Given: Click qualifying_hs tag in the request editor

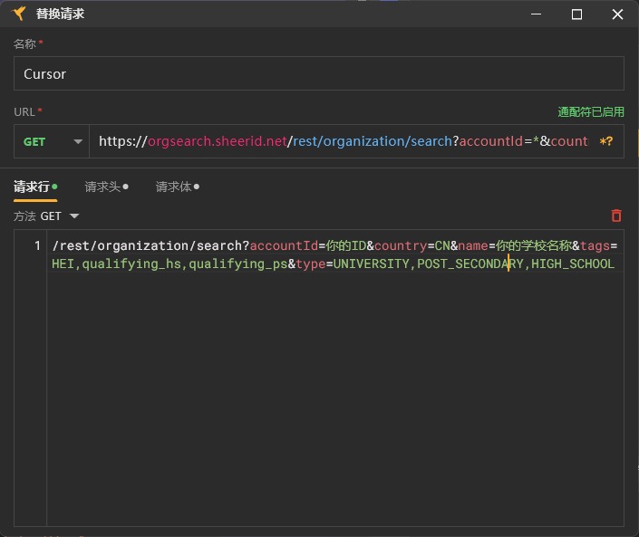Looking at the screenshot, I should point(131,264).
